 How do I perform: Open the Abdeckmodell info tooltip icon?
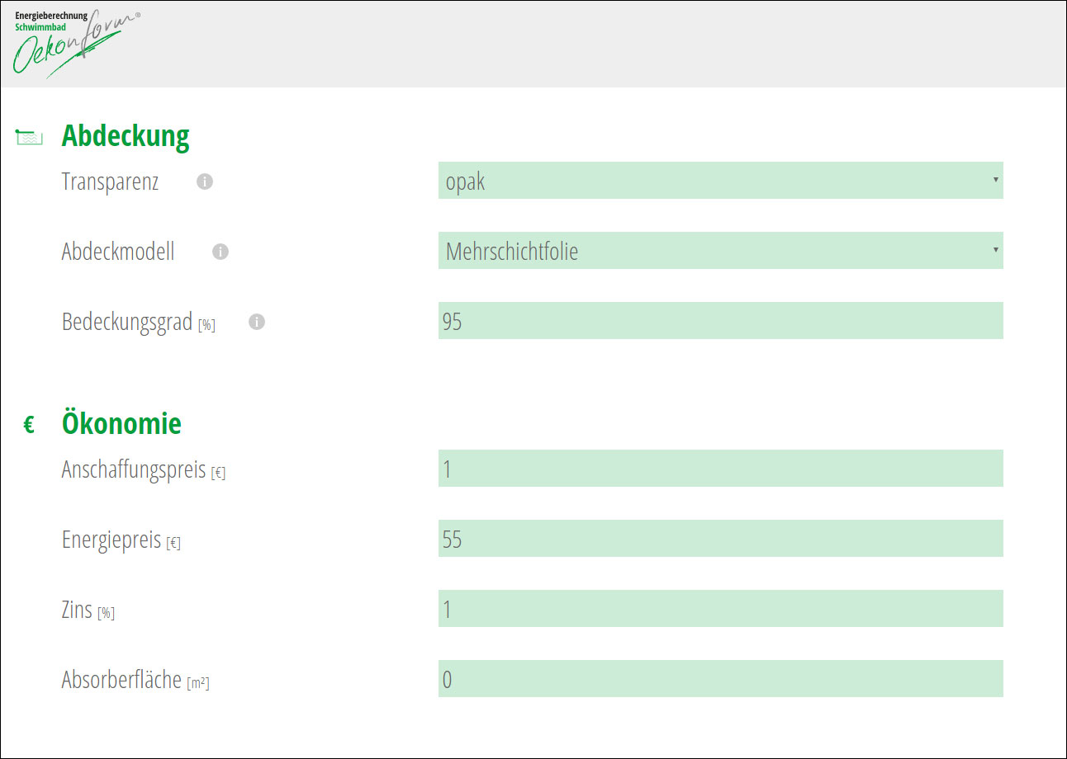(221, 252)
